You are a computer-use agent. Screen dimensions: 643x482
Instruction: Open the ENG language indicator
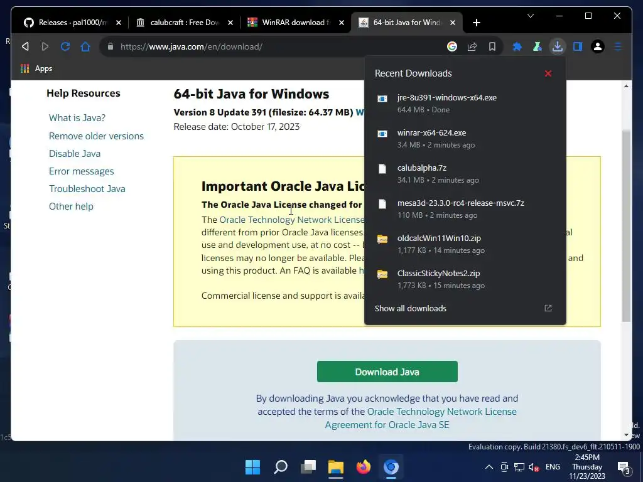click(553, 467)
